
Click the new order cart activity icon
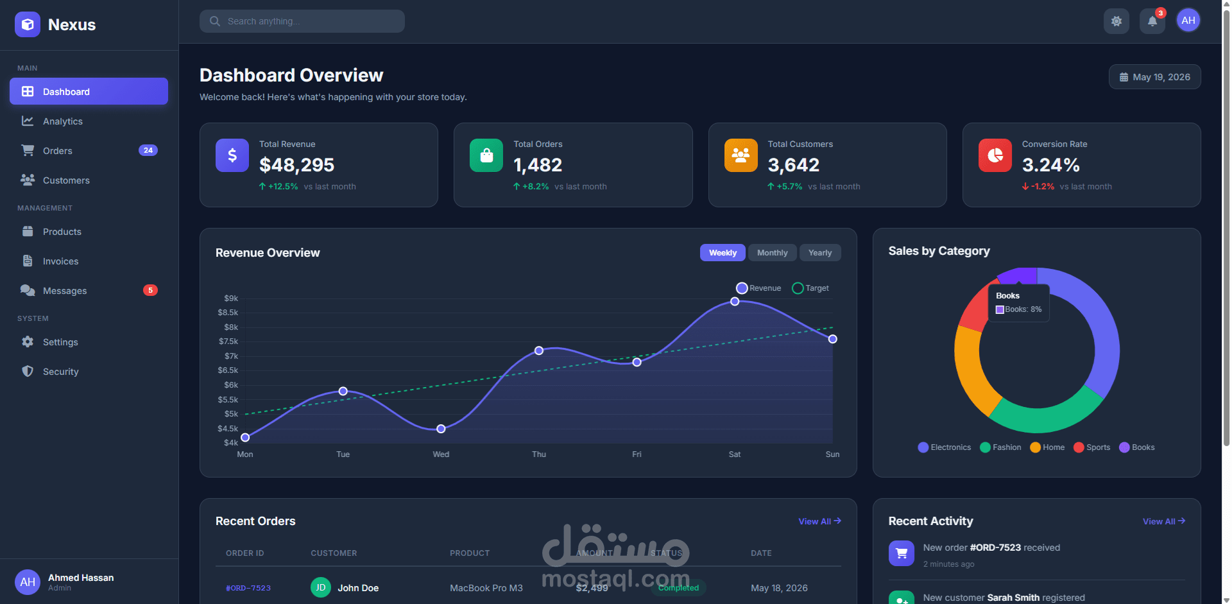point(902,553)
